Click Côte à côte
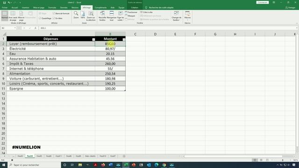This screenshot has width=299, height=168. tap(146, 12)
